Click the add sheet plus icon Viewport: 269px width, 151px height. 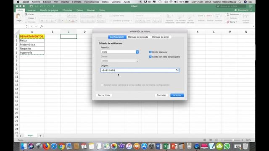(x=40, y=136)
